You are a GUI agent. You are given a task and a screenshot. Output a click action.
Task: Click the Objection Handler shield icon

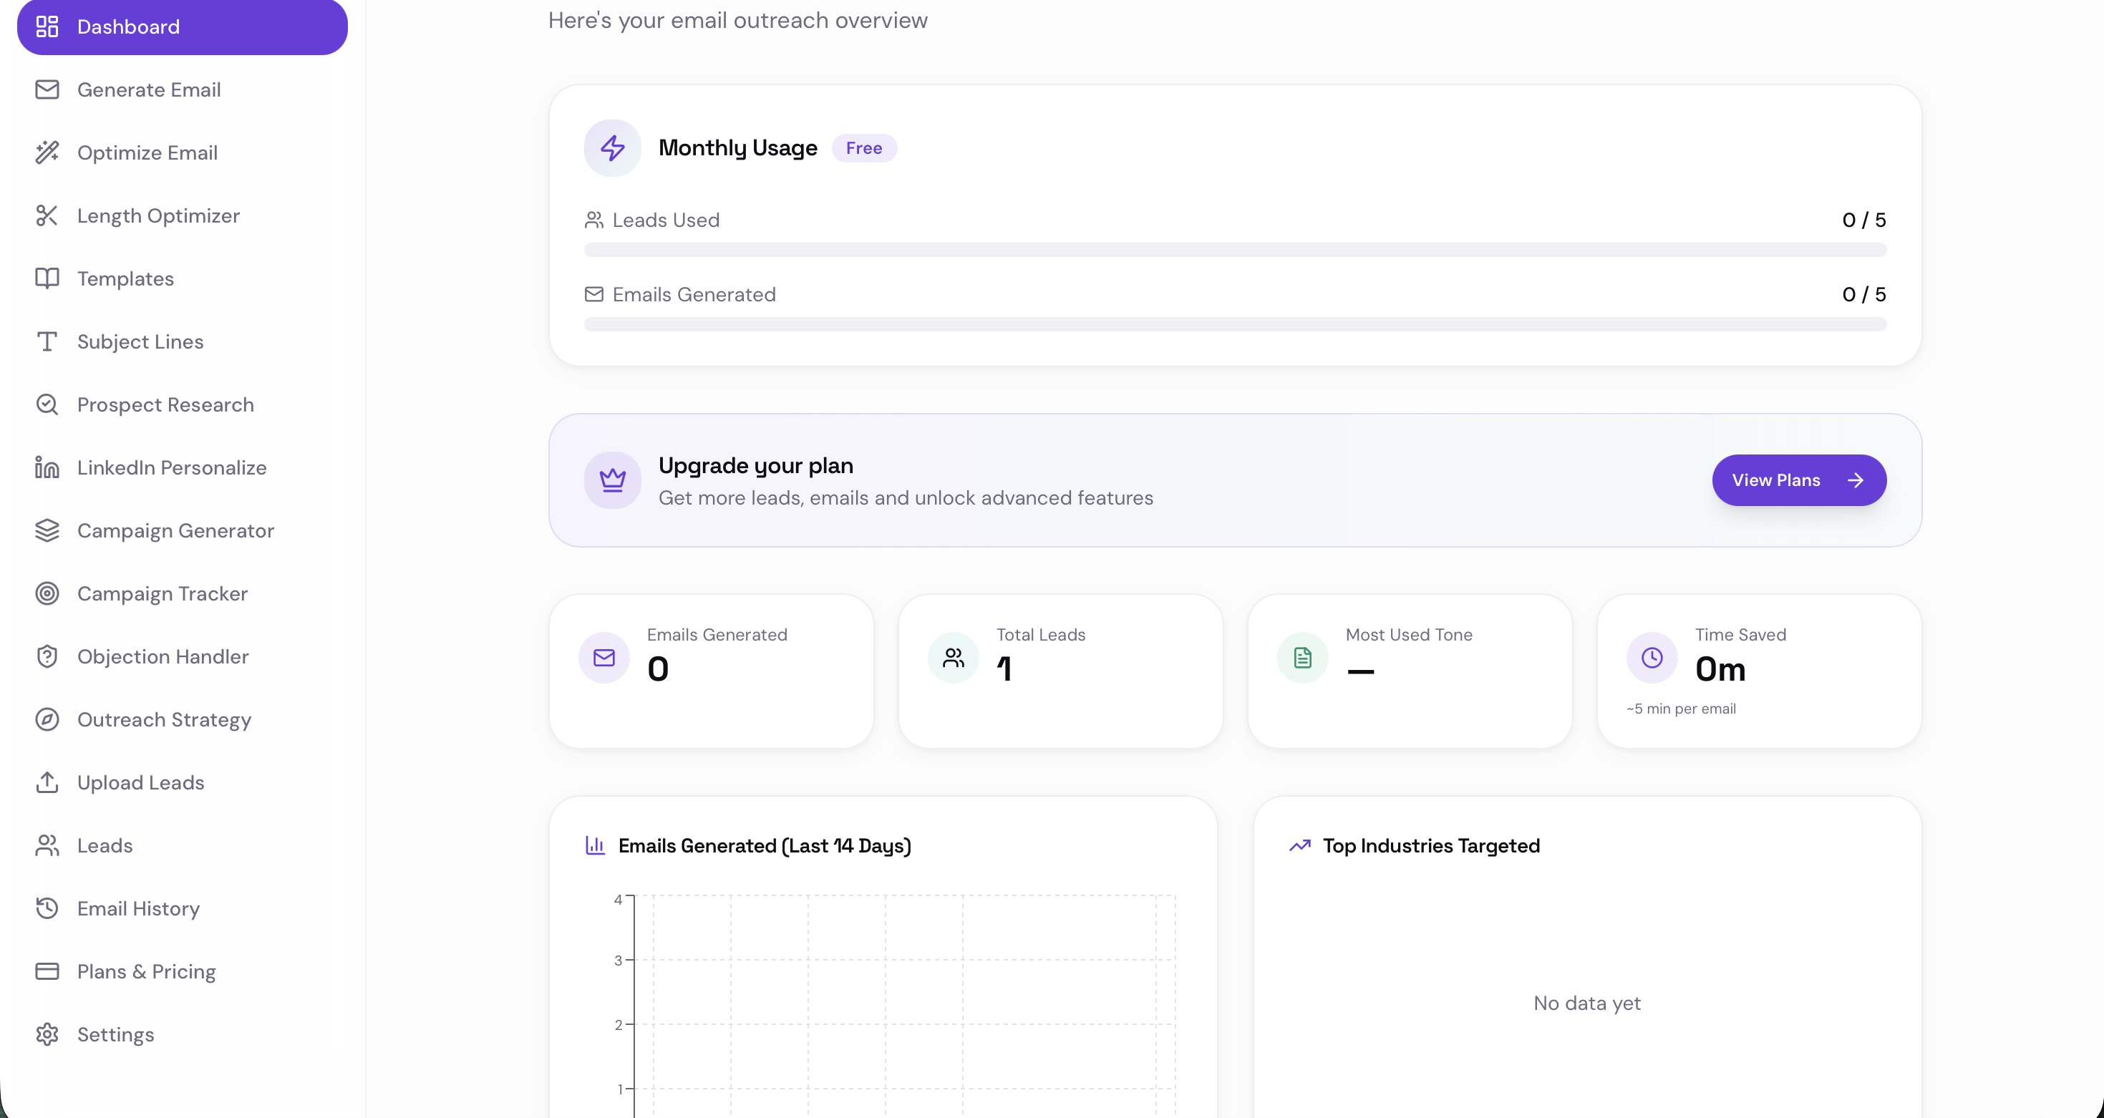pyautogui.click(x=47, y=656)
